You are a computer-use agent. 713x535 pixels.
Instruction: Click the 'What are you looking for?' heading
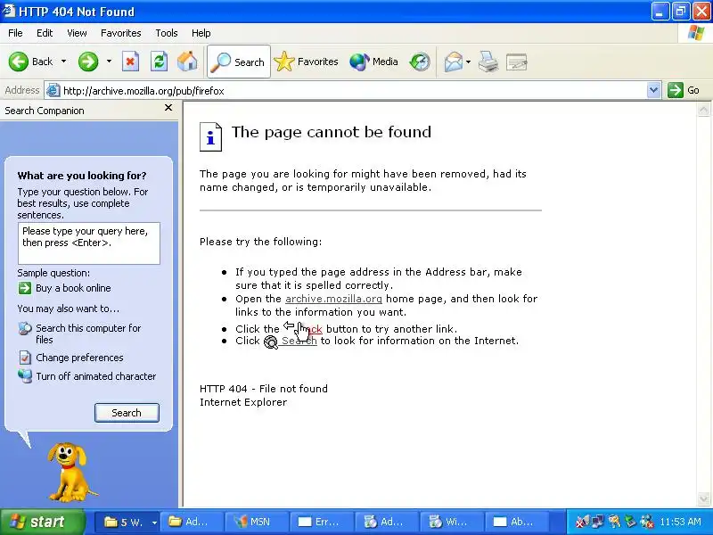82,176
